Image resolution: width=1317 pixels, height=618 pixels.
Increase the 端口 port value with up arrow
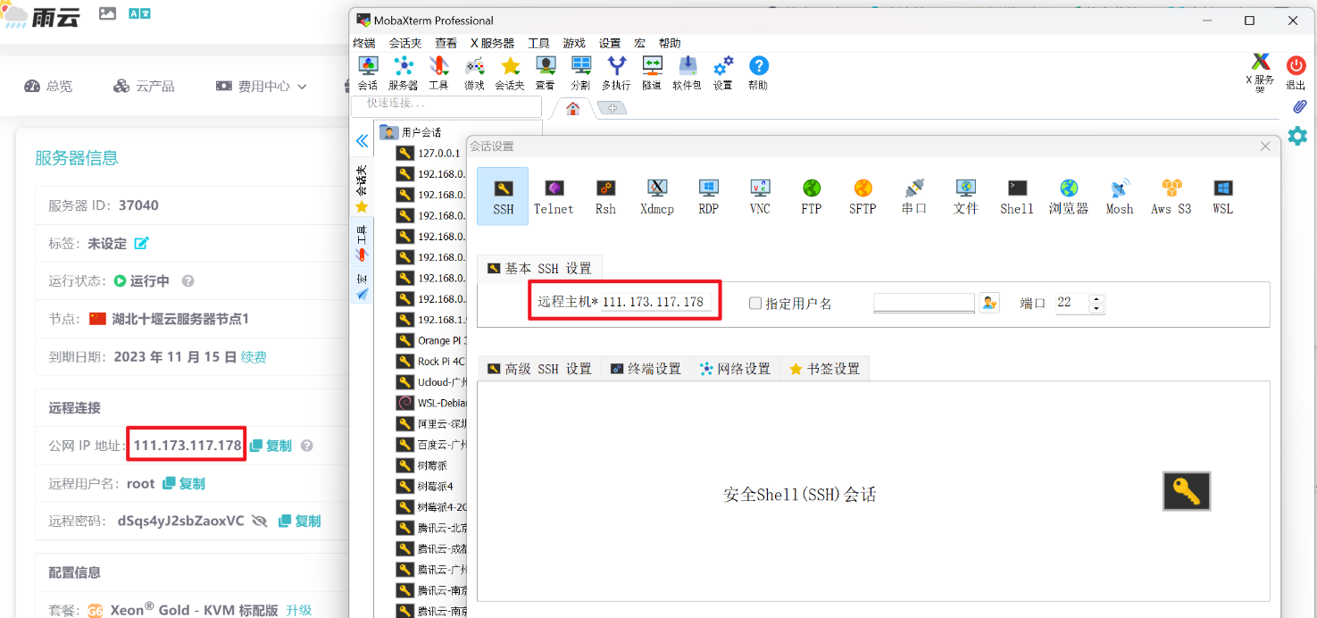(x=1097, y=298)
